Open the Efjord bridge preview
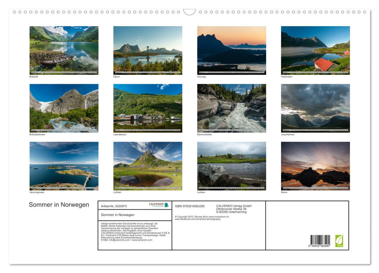The image size is (379, 273). [148, 50]
